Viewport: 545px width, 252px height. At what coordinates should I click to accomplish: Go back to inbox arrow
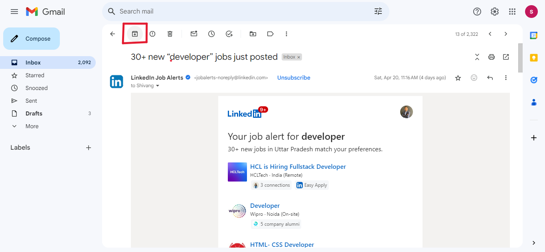click(113, 34)
